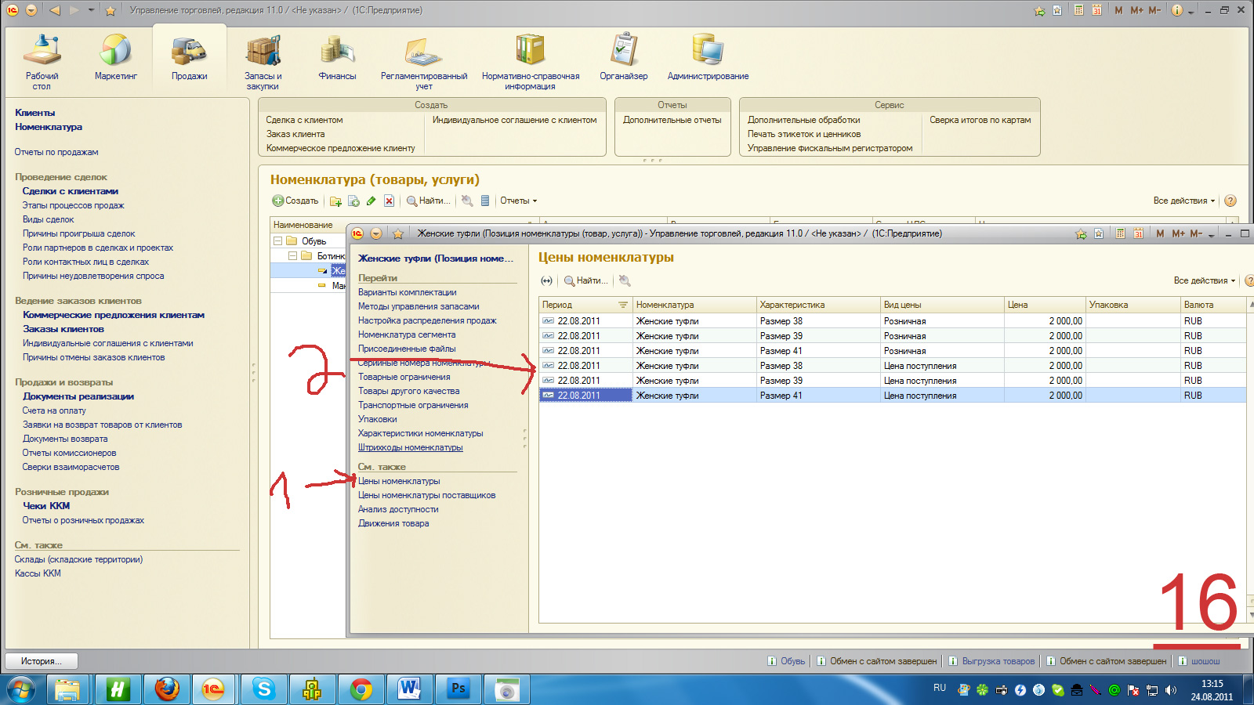Open Сделки с клиентами in sidebar

71,191
